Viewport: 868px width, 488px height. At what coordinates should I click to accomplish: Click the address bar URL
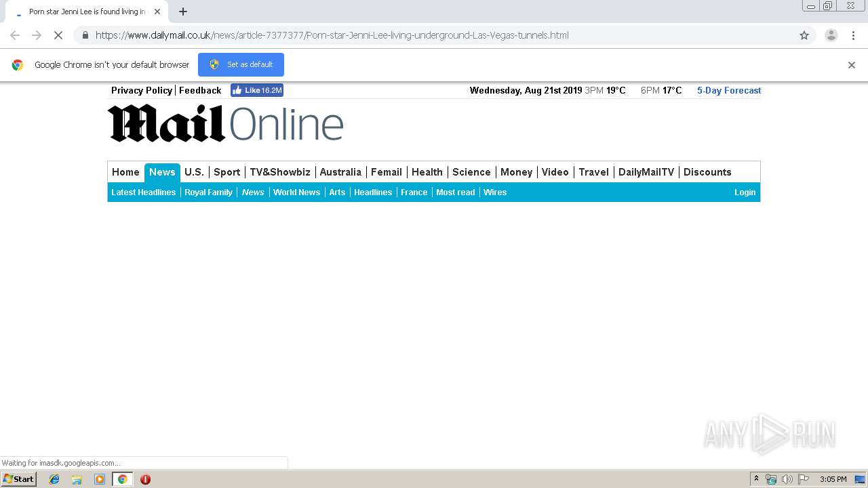(x=332, y=35)
